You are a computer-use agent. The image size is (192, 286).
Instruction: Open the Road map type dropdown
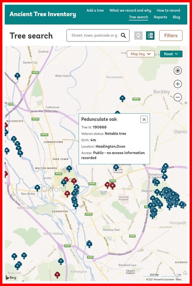click(171, 54)
